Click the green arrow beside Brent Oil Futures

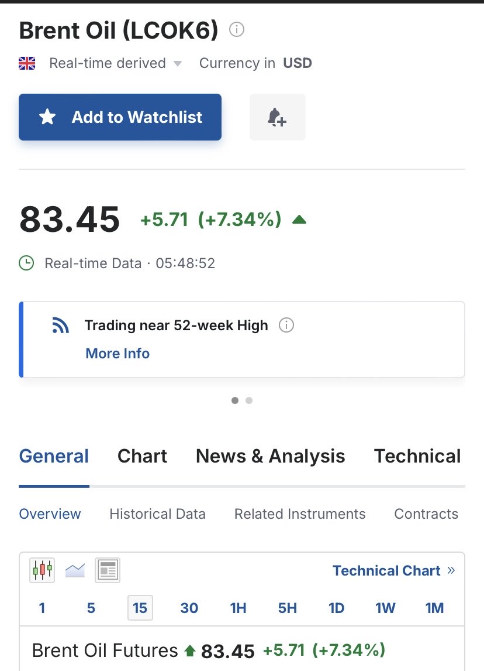pos(189,651)
